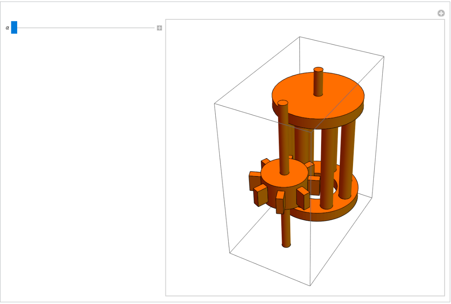The image size is (451, 304).
Task: Click the bounding box's top back corner
Action: (300, 37)
